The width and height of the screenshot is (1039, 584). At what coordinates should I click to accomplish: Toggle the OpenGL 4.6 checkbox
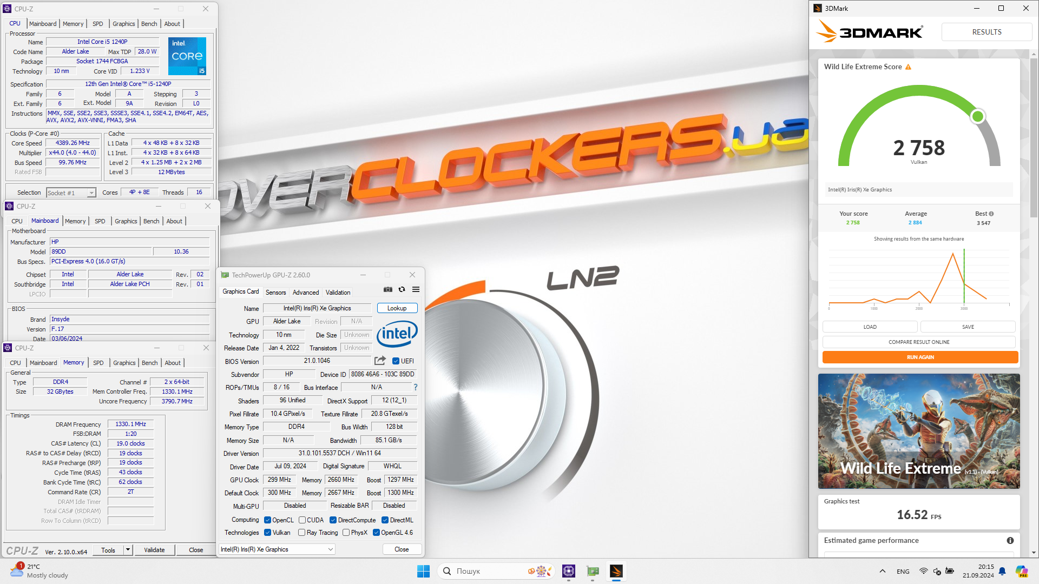376,533
